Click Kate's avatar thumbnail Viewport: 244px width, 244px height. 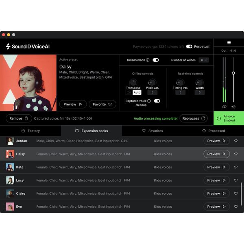(10, 167)
